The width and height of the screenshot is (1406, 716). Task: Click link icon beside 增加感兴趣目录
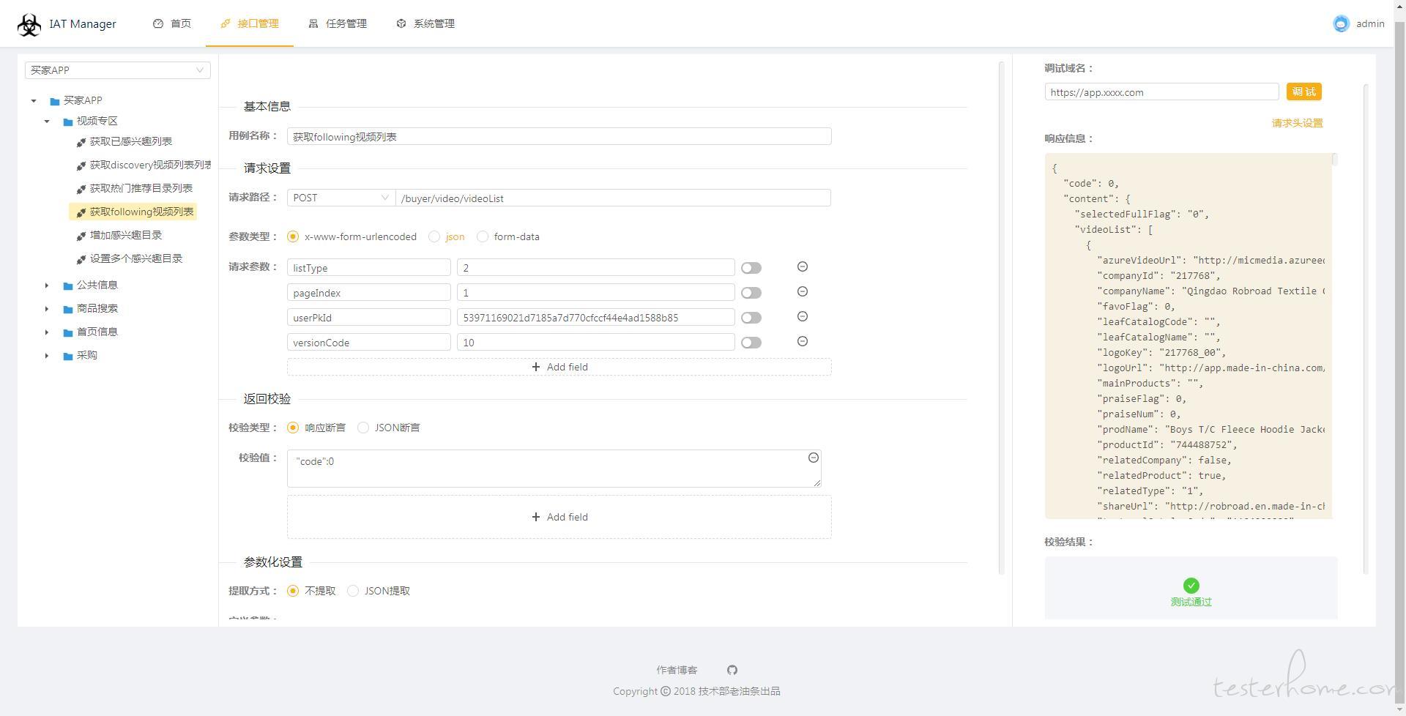(x=81, y=236)
